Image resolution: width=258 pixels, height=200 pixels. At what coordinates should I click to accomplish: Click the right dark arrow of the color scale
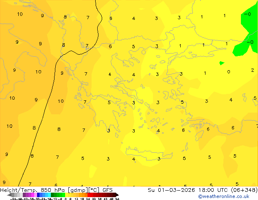[117, 195]
